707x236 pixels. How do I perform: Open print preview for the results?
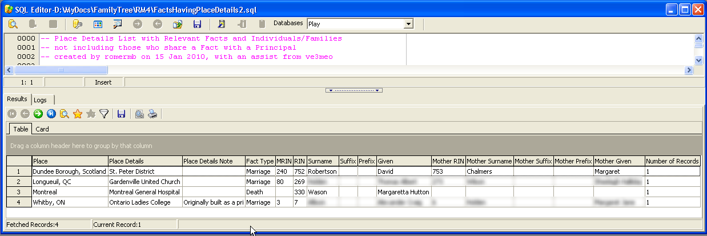139,114
